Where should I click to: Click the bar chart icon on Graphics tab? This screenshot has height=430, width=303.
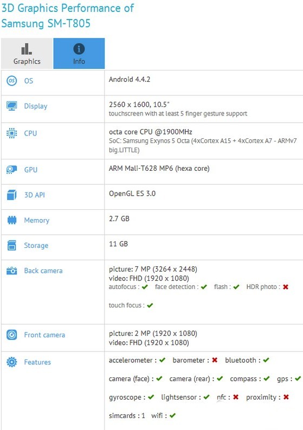27,49
